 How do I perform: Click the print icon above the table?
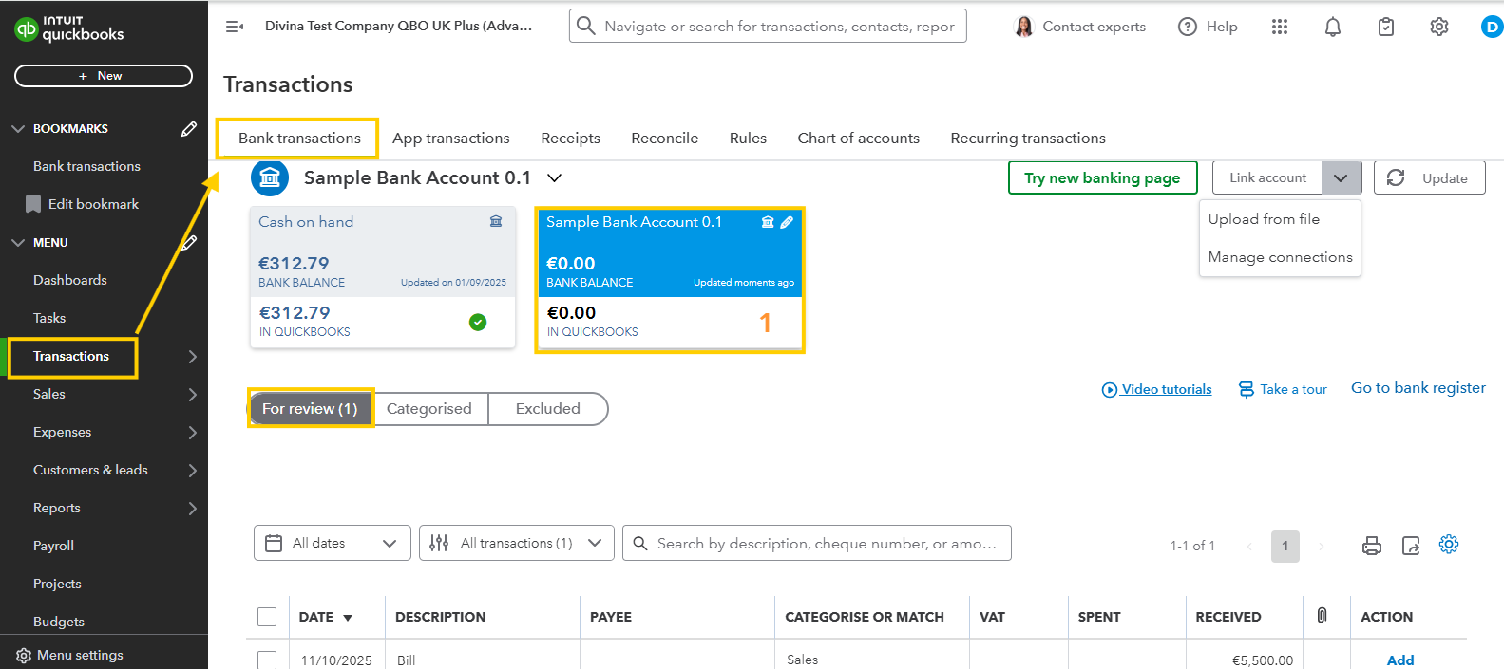pos(1372,546)
